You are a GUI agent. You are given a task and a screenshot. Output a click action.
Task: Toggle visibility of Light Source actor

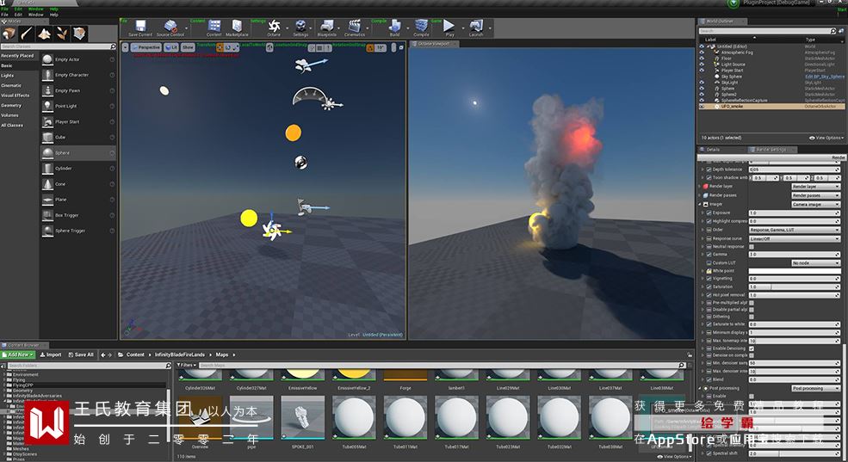click(x=702, y=65)
